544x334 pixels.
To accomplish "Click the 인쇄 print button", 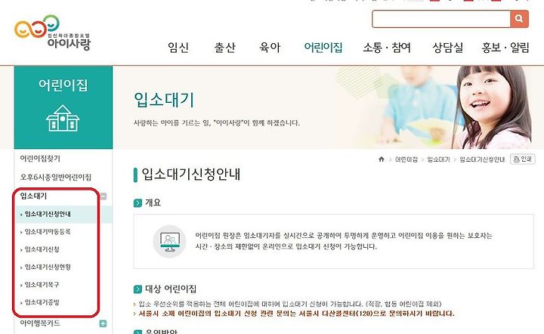I will (523, 159).
